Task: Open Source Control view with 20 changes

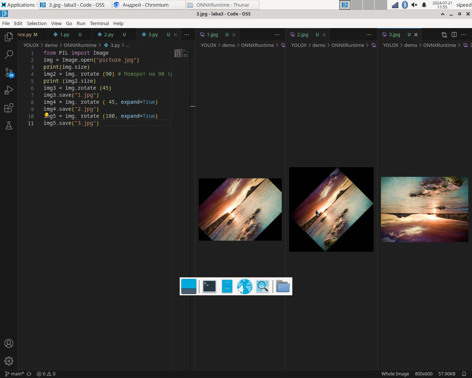Action: (9, 72)
